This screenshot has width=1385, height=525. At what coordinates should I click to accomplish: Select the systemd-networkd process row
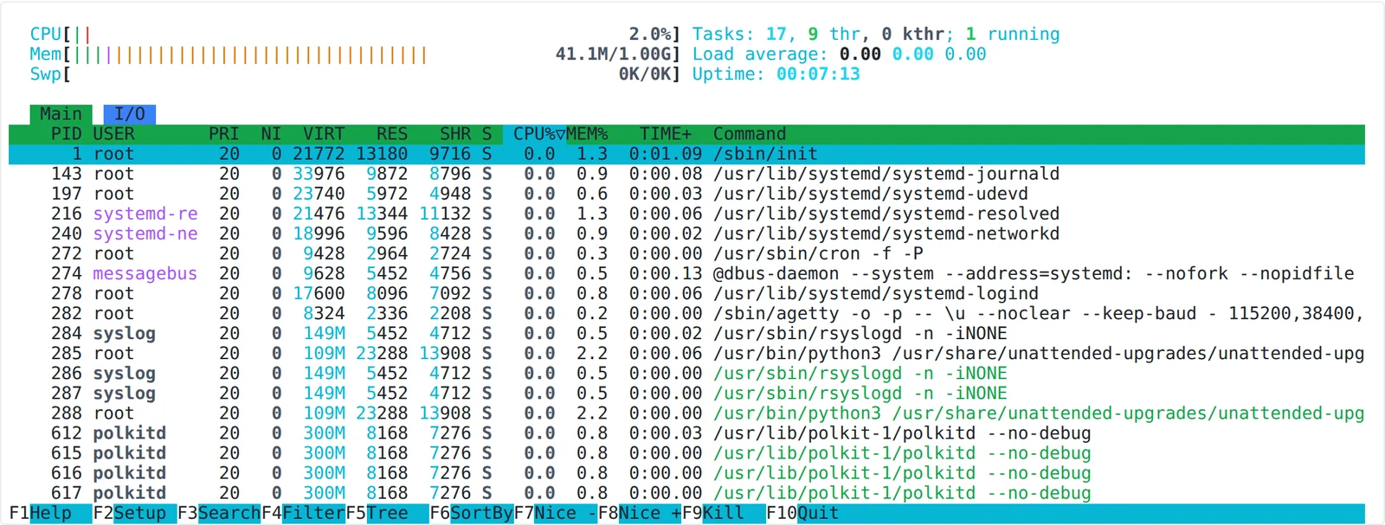[686, 234]
